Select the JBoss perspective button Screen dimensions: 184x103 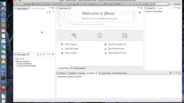tap(177, 4)
